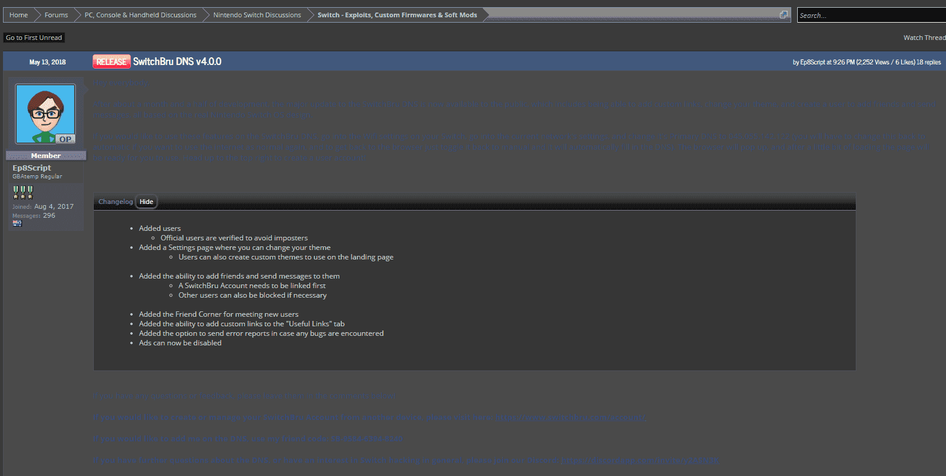Click the 'questions or feedback' line in the post

tap(245, 395)
